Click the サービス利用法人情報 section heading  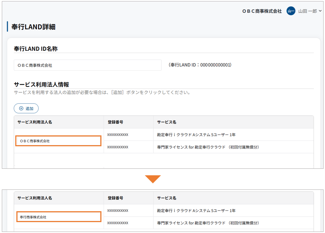[41, 85]
